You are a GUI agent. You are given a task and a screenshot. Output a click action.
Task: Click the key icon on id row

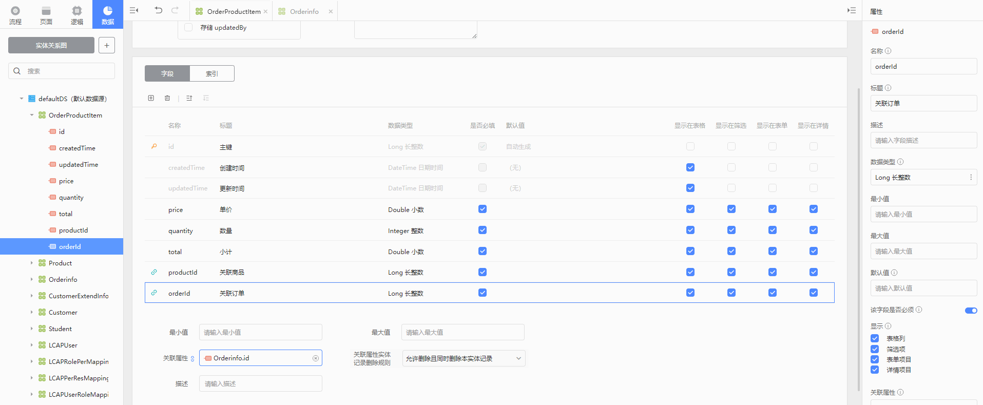154,146
